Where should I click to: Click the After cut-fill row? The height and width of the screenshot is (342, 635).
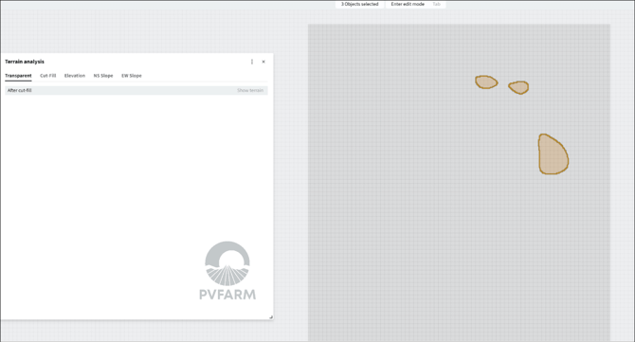pyautogui.click(x=136, y=90)
